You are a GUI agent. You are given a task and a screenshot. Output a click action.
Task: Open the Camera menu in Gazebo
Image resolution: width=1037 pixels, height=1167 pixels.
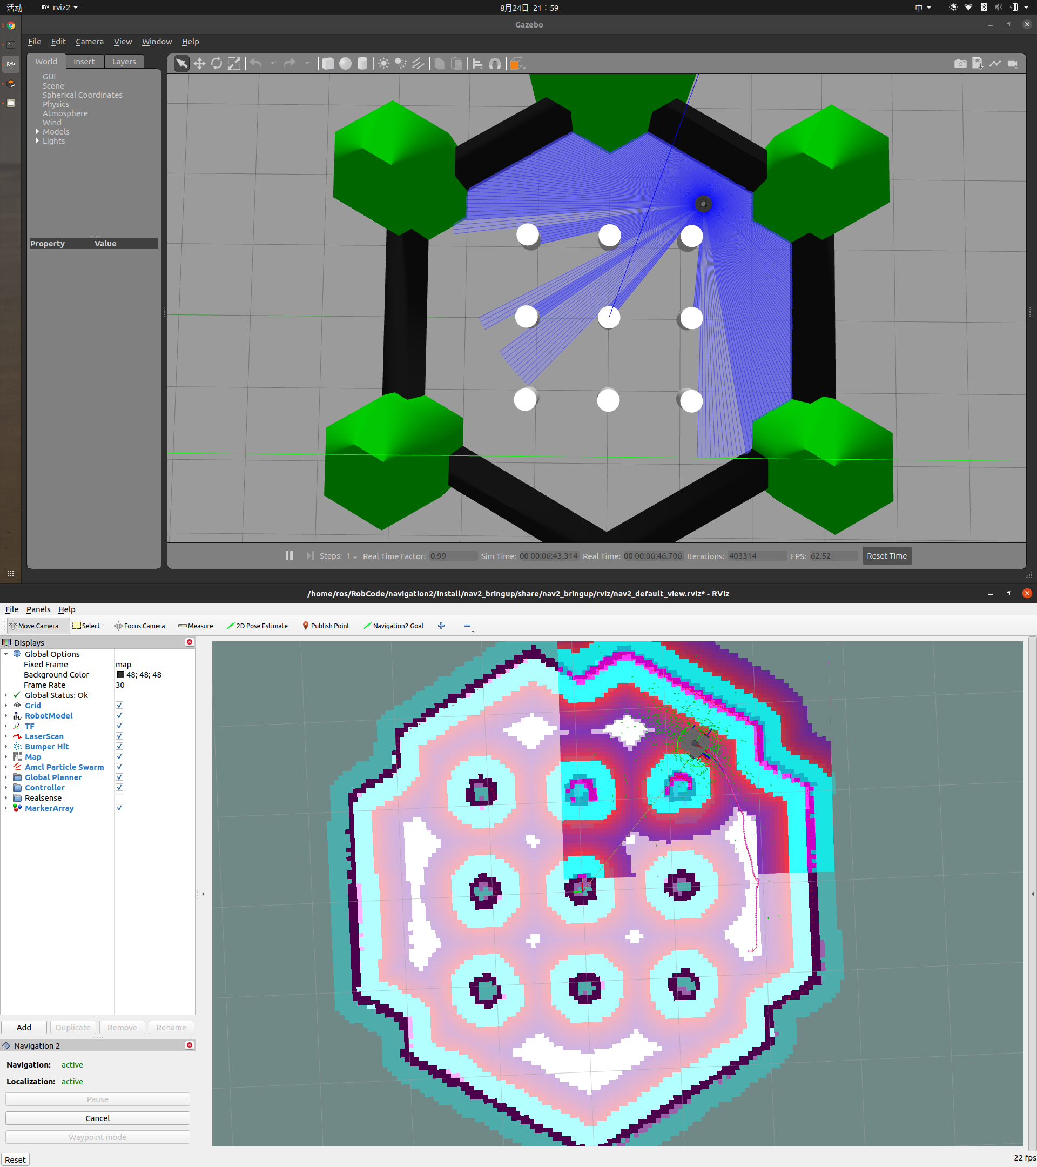90,42
